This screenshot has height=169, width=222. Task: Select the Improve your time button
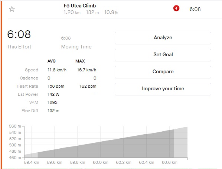(x=163, y=89)
